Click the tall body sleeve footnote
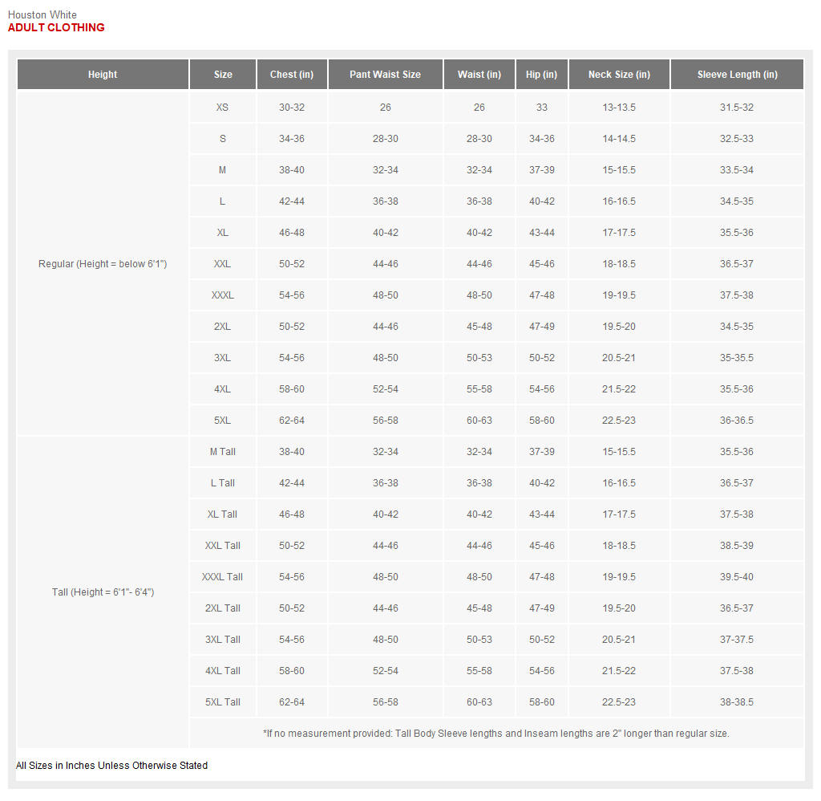 point(496,734)
